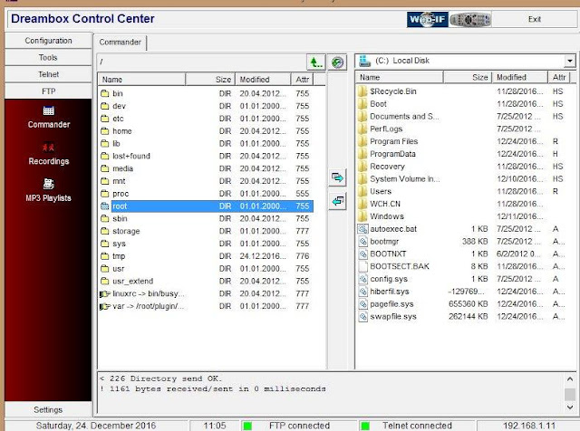The width and height of the screenshot is (580, 431).
Task: Select the $Recycle.Bin folder icon
Action: click(x=362, y=91)
